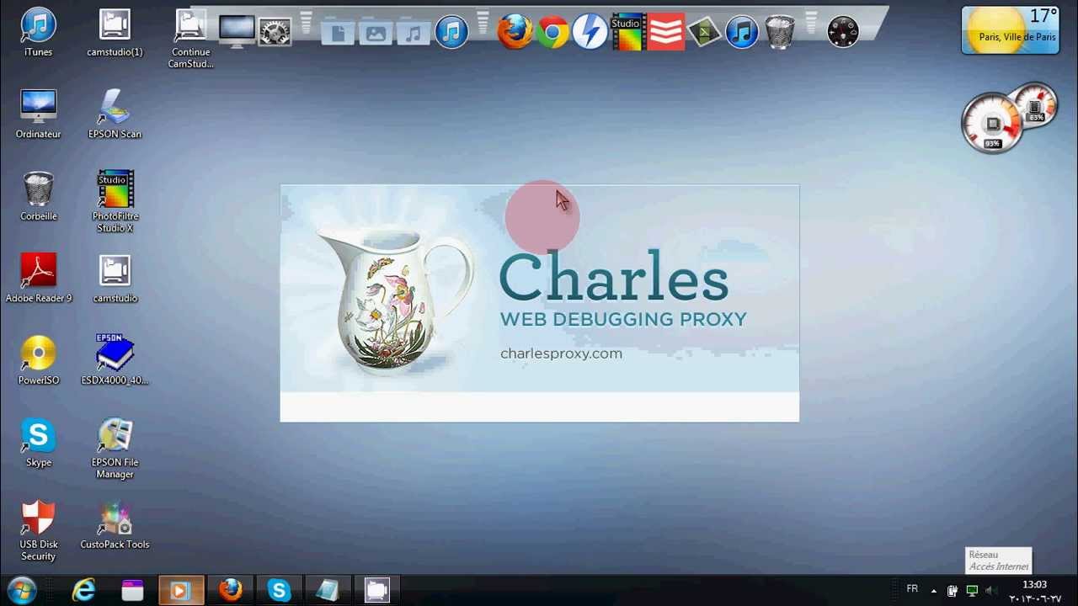Viewport: 1078px width, 606px height.
Task: Switch to Firefox in the taskbar
Action: 230,591
